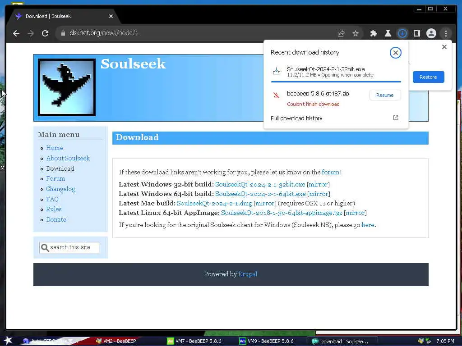Click the site padlock icon
This screenshot has height=346, width=462.
[x=63, y=33]
